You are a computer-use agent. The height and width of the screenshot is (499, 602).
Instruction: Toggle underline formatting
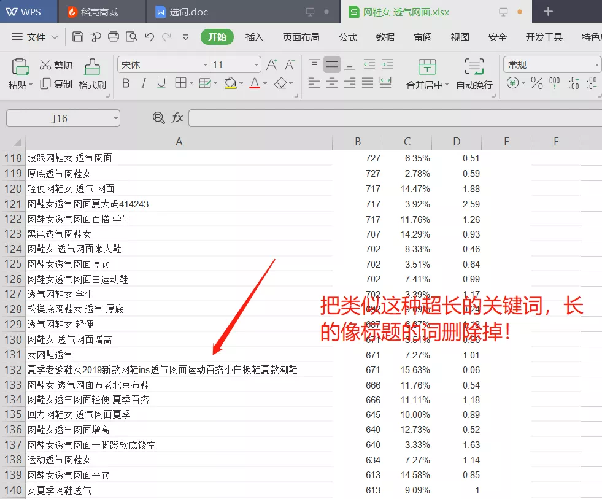(x=161, y=83)
